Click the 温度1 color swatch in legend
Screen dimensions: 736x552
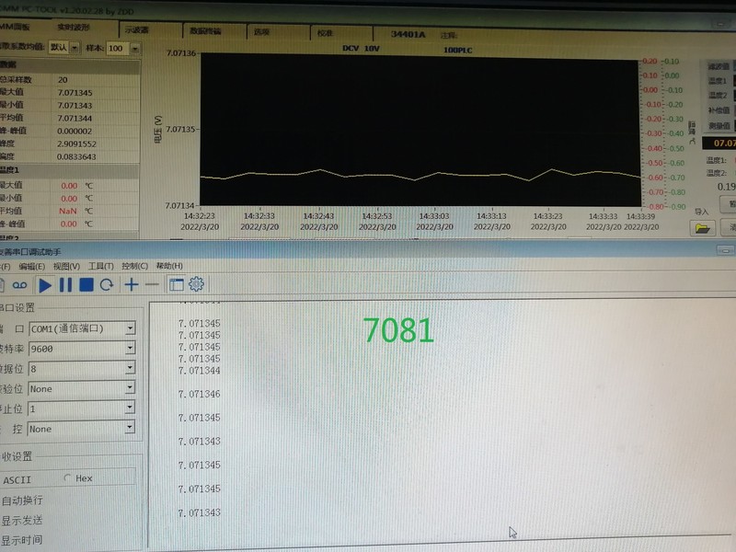[x=733, y=81]
